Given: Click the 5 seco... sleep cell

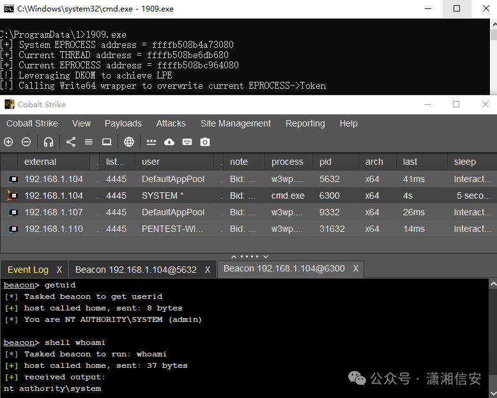Looking at the screenshot, I should [473, 196].
